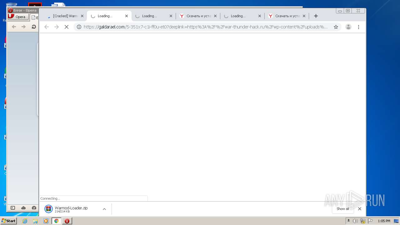The image size is (400, 225).
Task: Close the active Loading tab
Action: pos(127,16)
